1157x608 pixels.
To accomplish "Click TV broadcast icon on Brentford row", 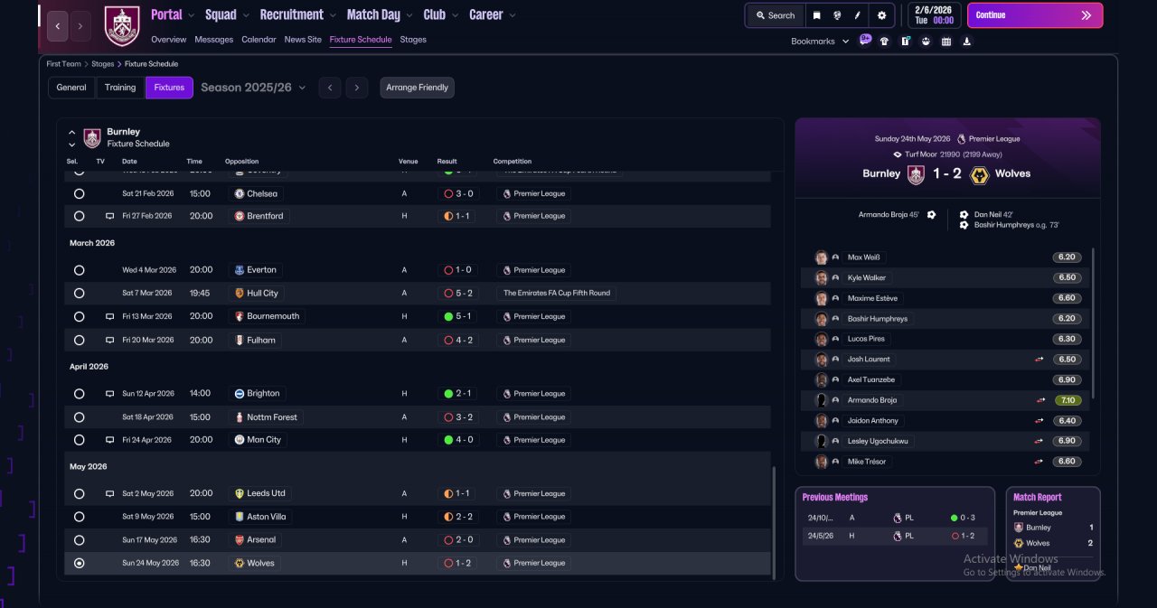I will tap(109, 217).
